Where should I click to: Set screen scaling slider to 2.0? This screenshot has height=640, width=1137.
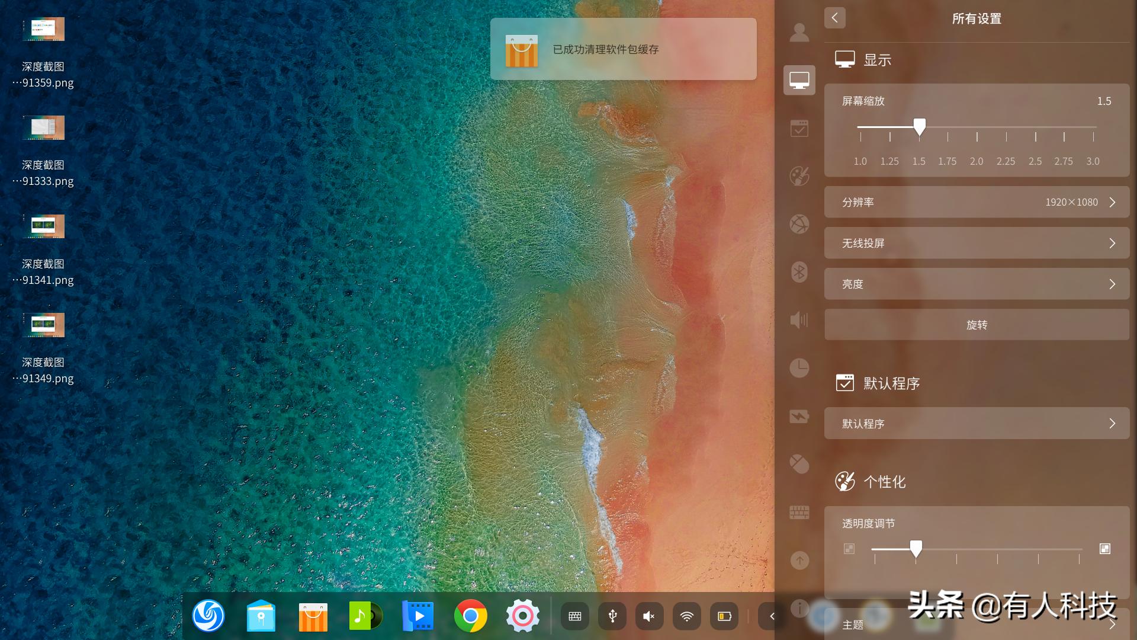977,127
